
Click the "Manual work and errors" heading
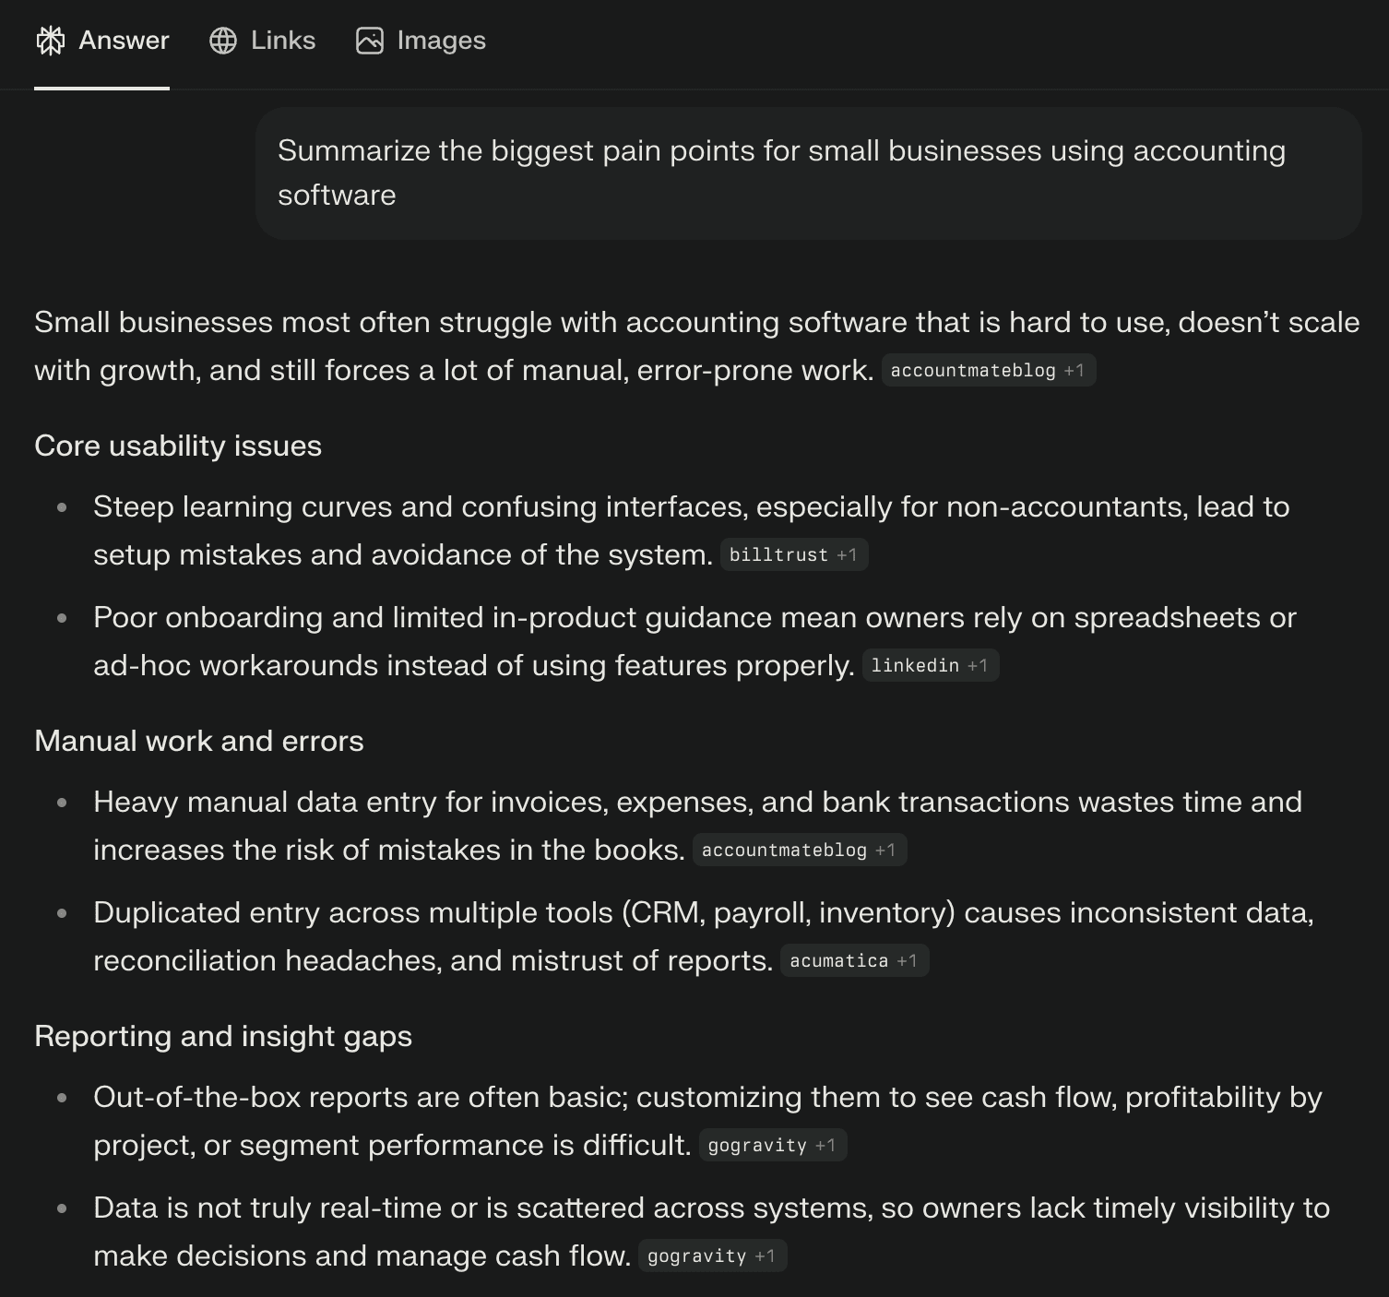199,742
